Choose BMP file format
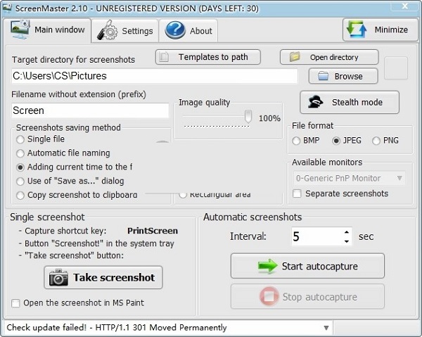Screen dimensions: 422x337 point(296,141)
